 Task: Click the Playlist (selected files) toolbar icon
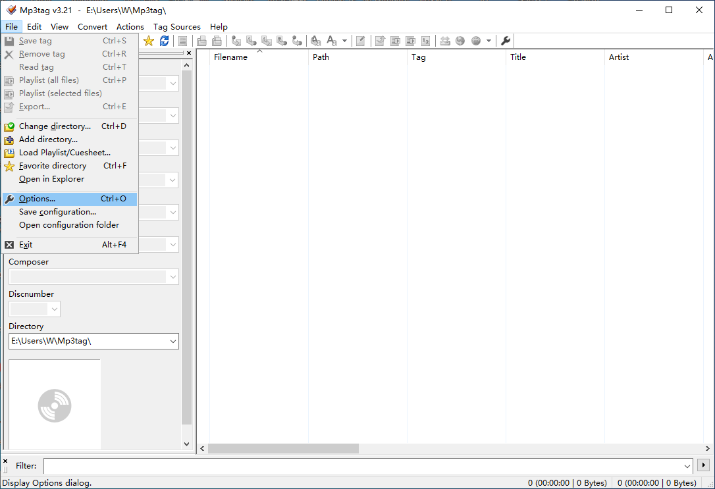coord(410,41)
